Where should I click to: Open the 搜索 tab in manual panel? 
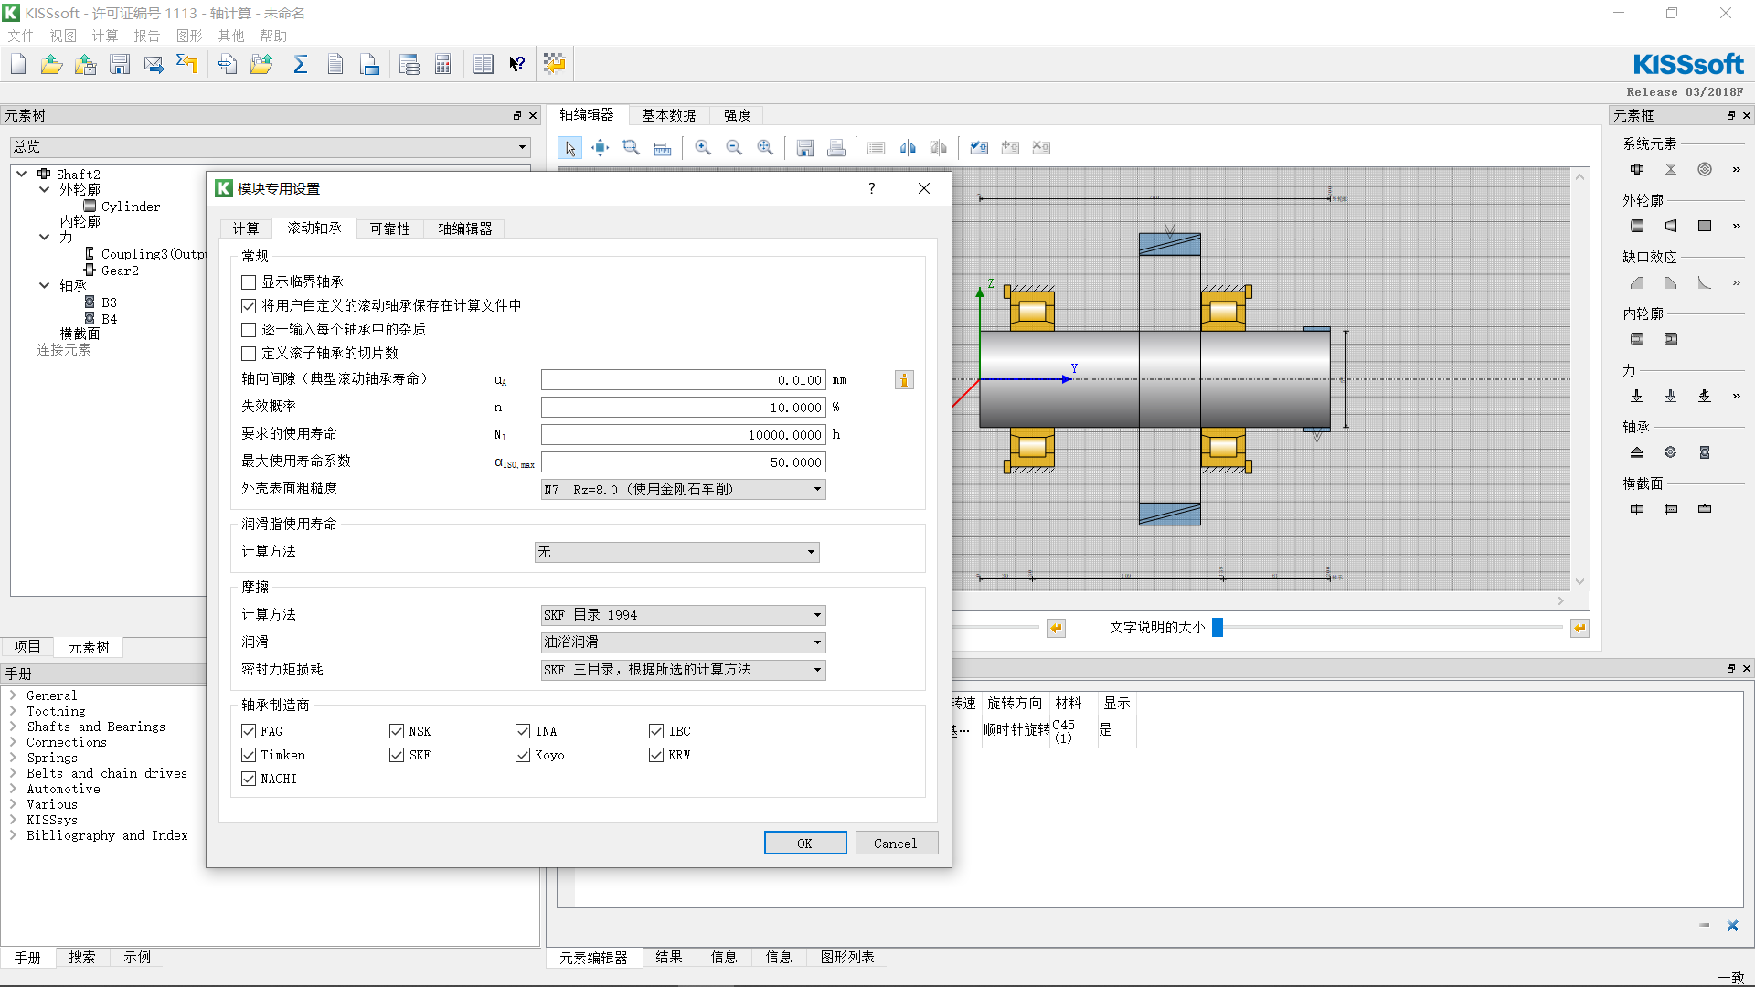coord(82,957)
